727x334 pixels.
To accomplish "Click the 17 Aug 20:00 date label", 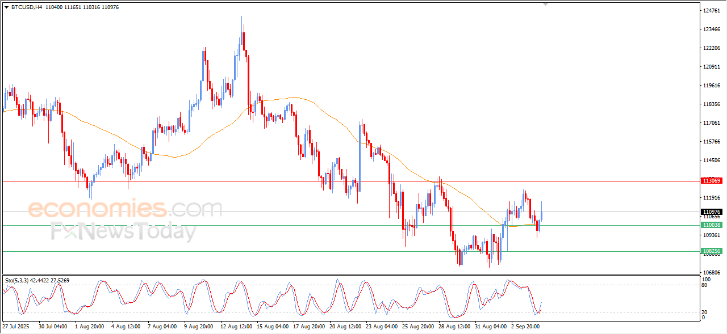I will tap(309, 327).
